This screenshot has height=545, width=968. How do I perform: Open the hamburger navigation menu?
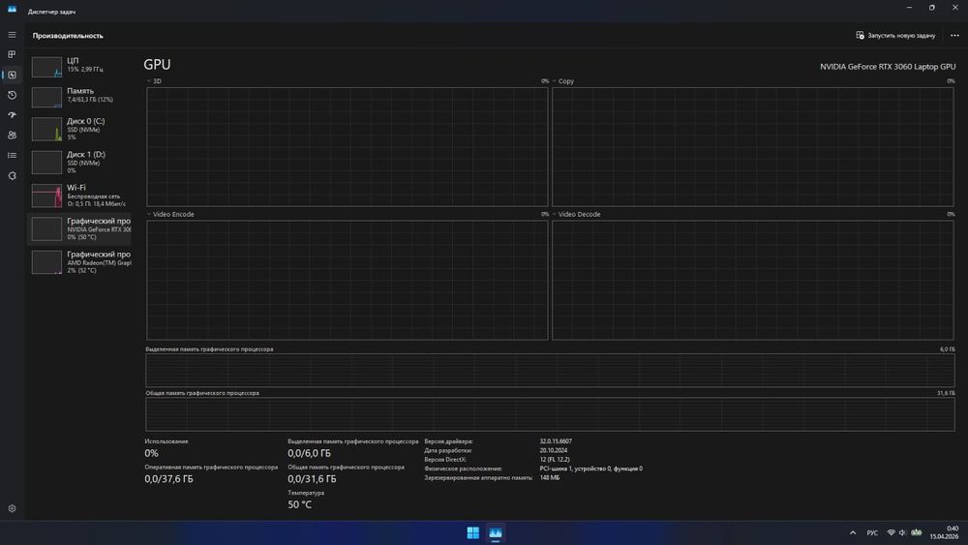[12, 35]
